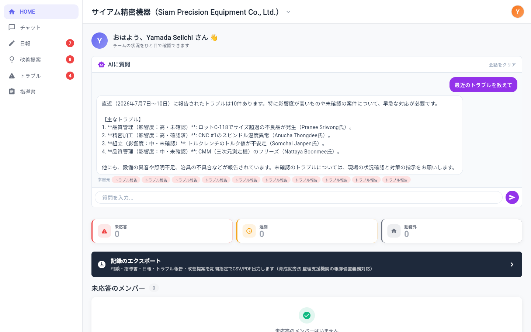This screenshot has width=531, height=332.
Task: Click the AI robot icon beside AIに質問
Action: [x=101, y=65]
